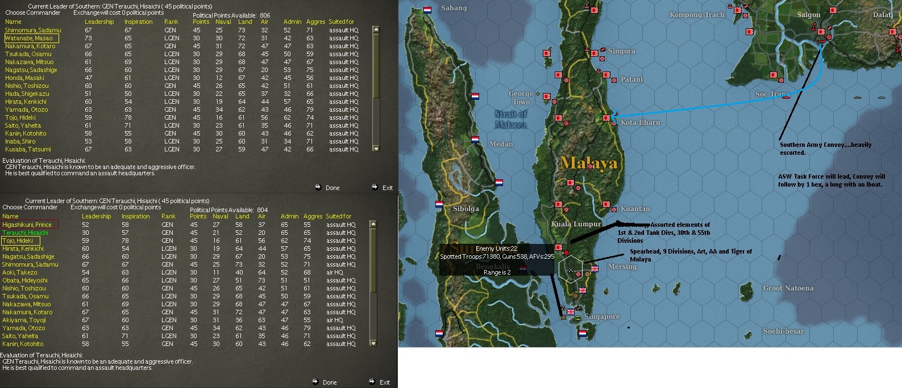Click the unit marker on the Malaya label
This screenshot has width=902, height=388.
(591, 166)
